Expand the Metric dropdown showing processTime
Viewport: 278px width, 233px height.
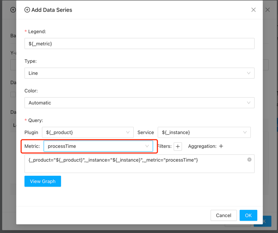pyautogui.click(x=98, y=146)
